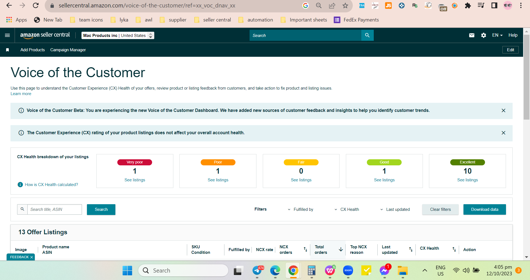Reload the page
Viewport: 530px width, 280px height.
[36, 6]
